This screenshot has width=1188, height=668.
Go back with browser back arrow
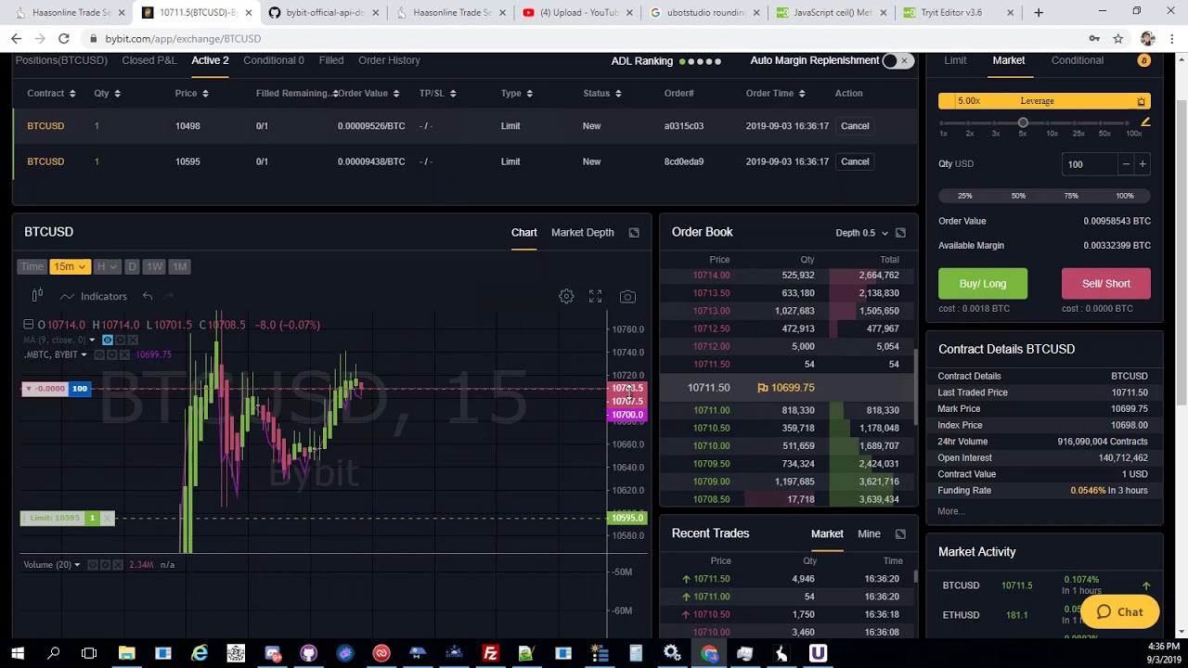(17, 39)
